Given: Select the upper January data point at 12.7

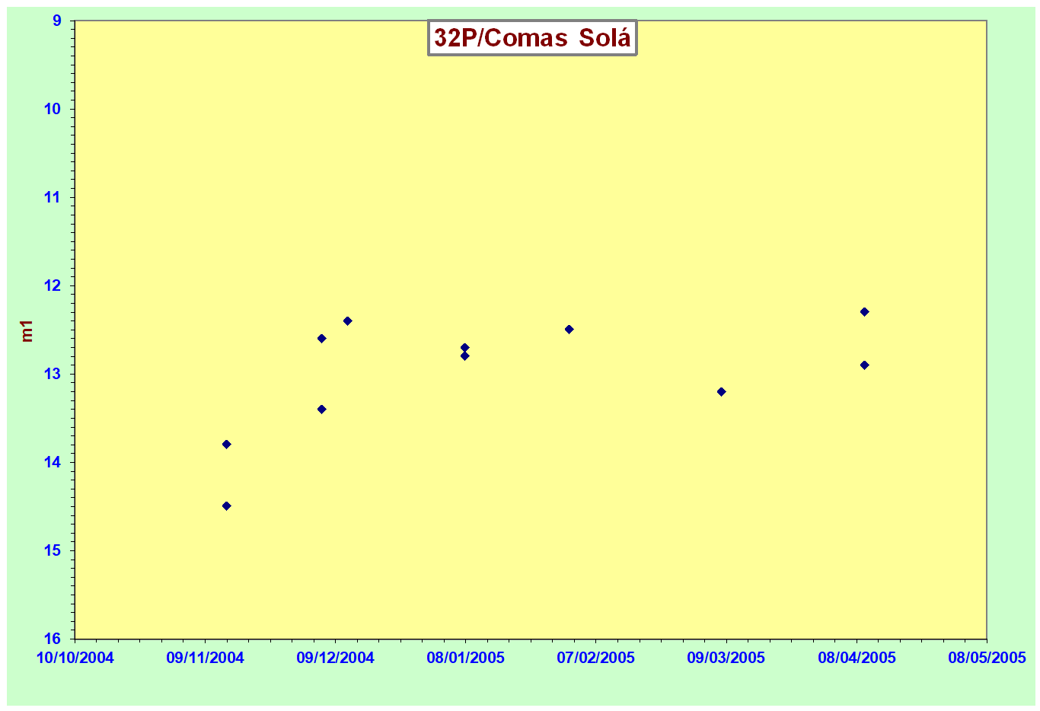Looking at the screenshot, I should pyautogui.click(x=464, y=348).
